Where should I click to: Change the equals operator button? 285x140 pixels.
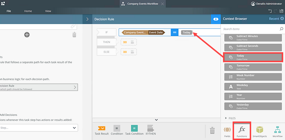[x=175, y=32]
